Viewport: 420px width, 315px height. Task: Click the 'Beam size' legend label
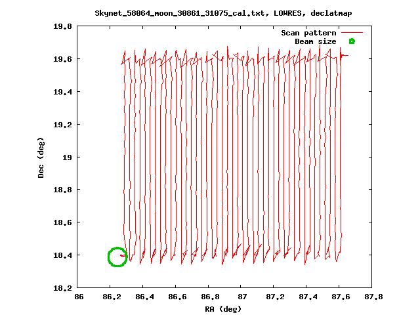pyautogui.click(x=315, y=41)
